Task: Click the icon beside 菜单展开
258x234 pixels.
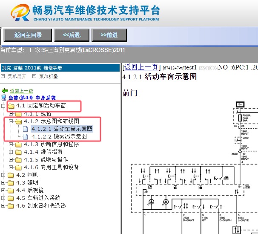Action: coord(3,76)
